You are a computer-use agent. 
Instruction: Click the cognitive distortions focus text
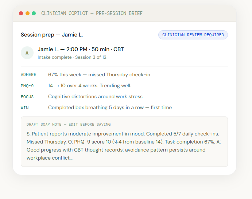95,97
